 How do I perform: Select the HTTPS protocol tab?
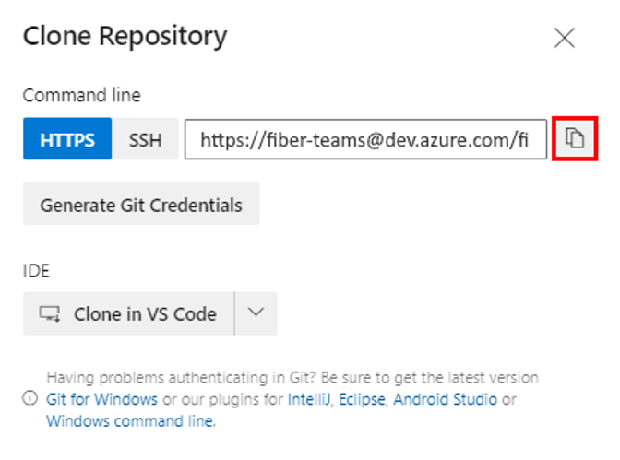click(x=67, y=140)
